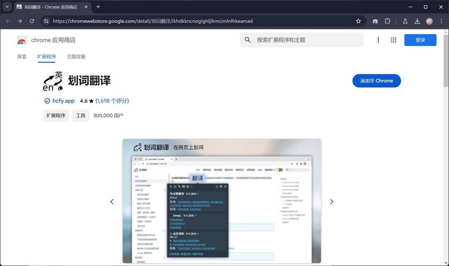Bookmark this page with the star icon
Screen dimensions: 449x266
(x=358, y=21)
